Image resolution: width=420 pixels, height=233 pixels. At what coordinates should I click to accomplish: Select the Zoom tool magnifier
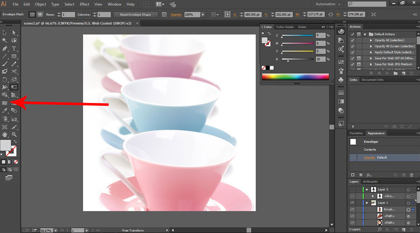coord(14,134)
